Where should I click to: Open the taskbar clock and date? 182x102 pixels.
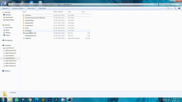coord(176,100)
